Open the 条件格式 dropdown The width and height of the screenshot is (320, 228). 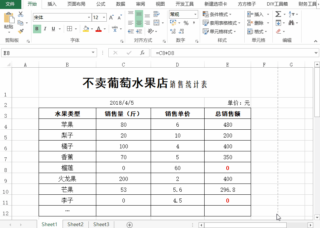click(217, 14)
